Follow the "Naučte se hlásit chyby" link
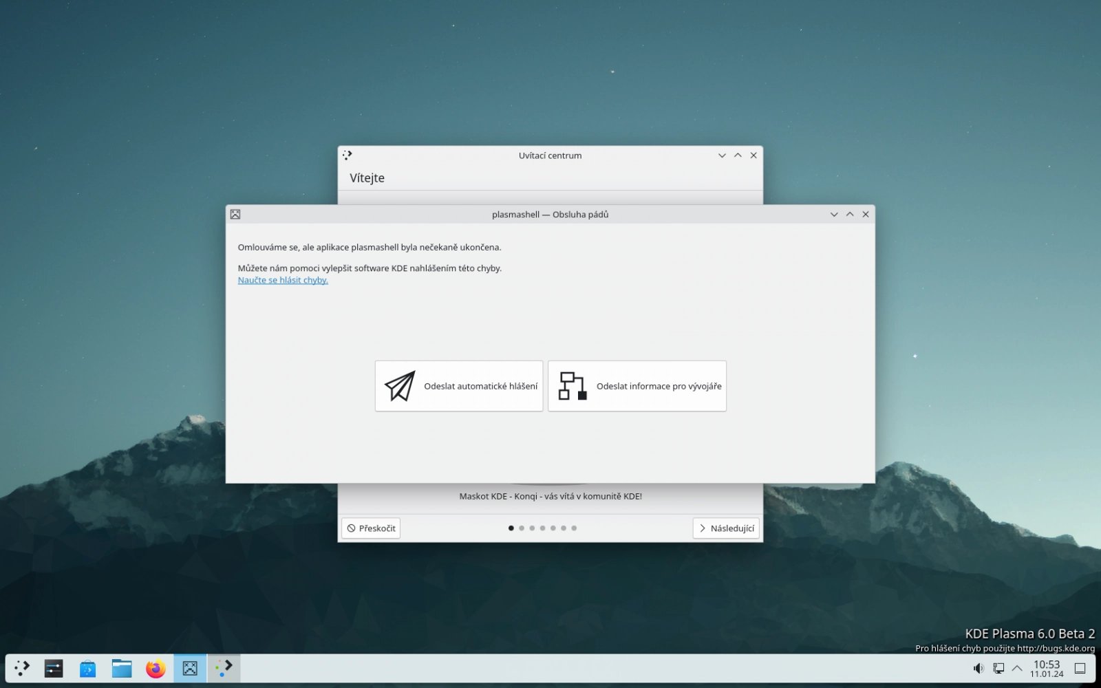Image resolution: width=1101 pixels, height=688 pixels. (x=283, y=280)
